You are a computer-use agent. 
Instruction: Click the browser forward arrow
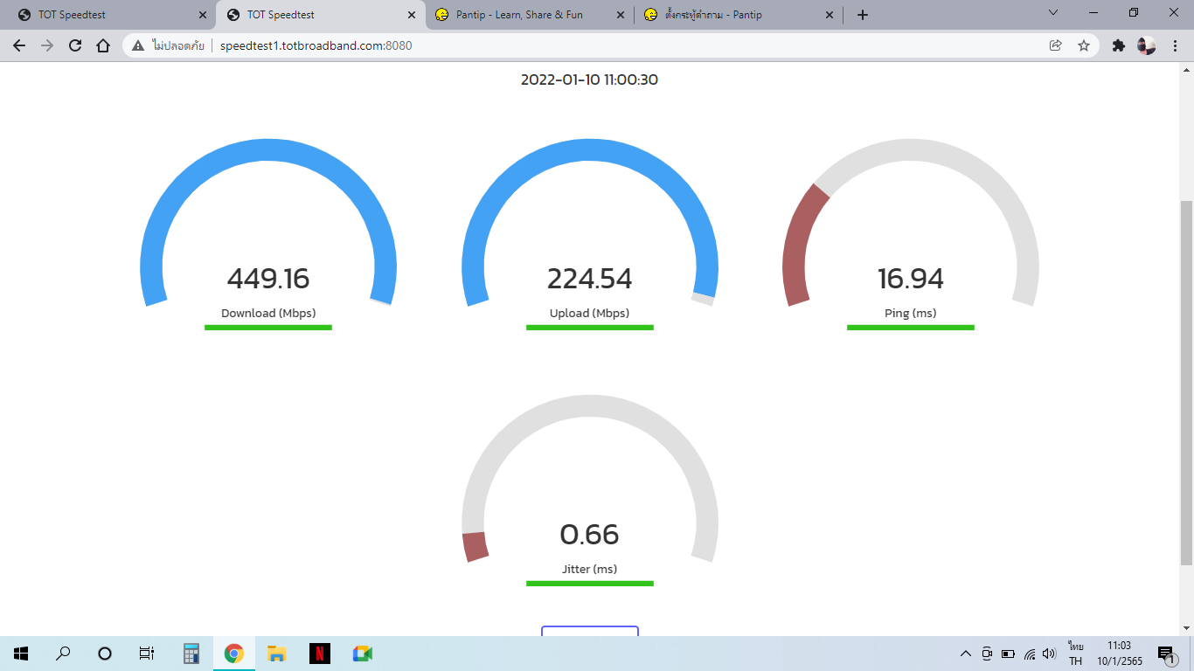click(x=47, y=45)
